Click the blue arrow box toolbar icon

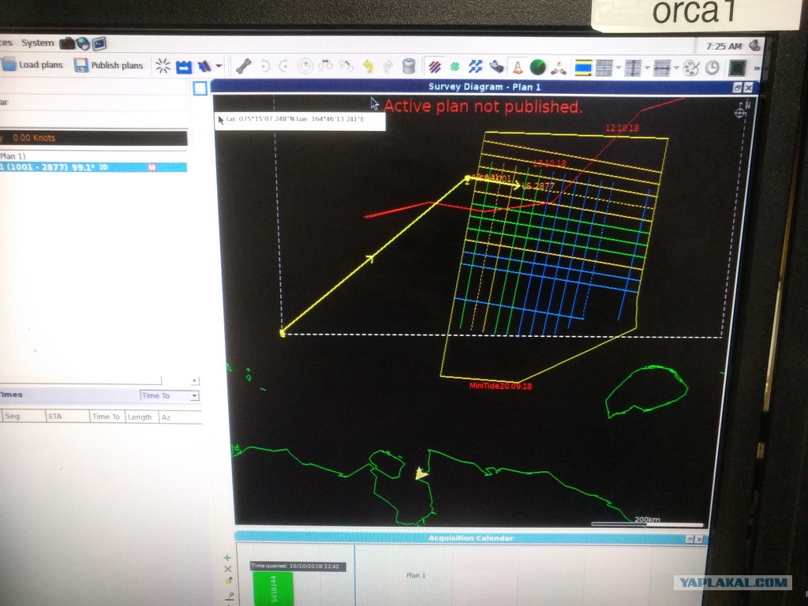[x=183, y=66]
